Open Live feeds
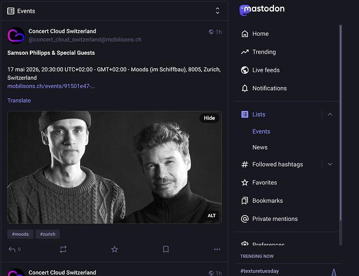This screenshot has width=359, height=276. coord(266,70)
